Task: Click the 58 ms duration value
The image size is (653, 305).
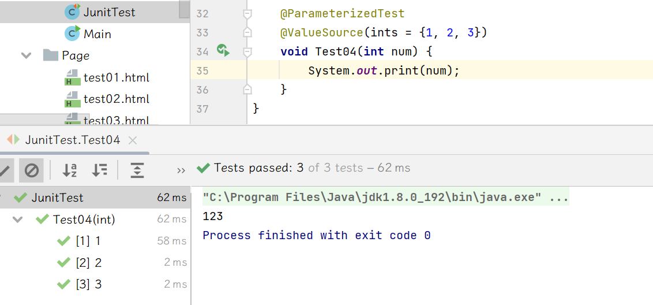Action: point(171,241)
